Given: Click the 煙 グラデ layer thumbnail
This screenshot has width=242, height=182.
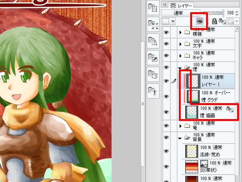Looking at the screenshot, I should 193,97.
